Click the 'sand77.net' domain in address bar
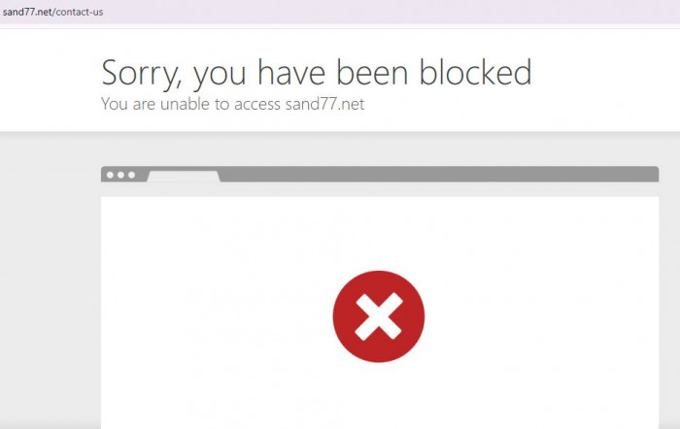 pos(27,13)
